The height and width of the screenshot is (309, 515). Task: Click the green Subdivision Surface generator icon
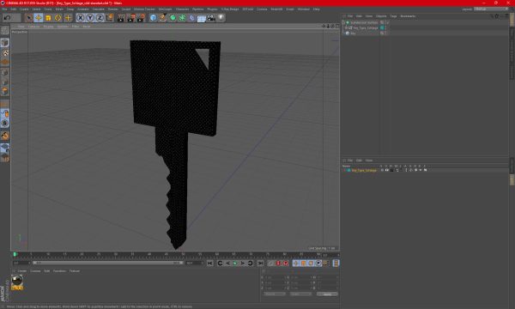(x=173, y=18)
